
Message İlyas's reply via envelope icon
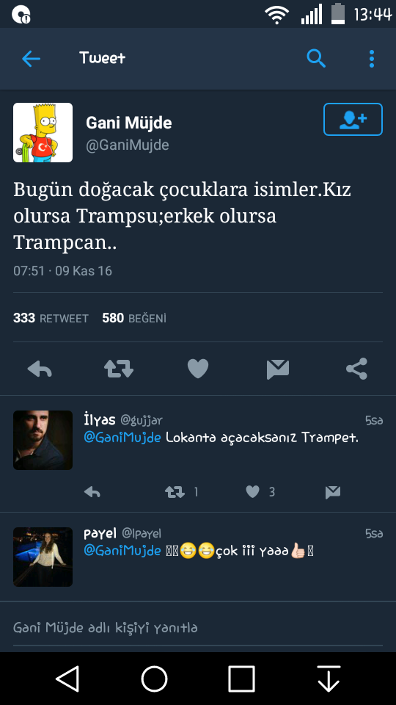[333, 492]
